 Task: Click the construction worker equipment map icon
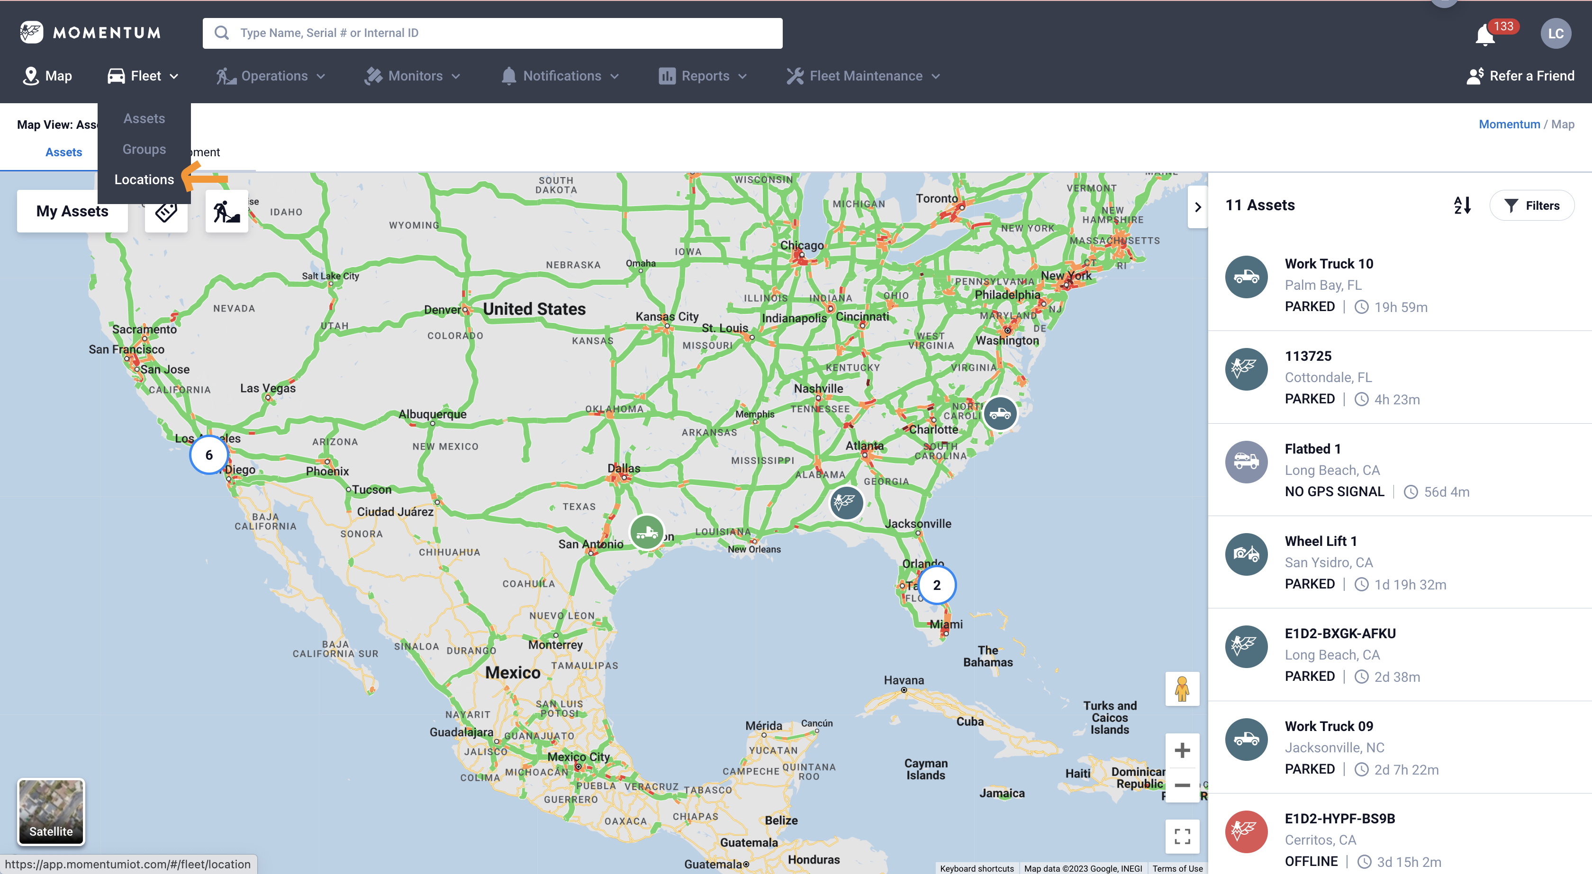coord(226,212)
